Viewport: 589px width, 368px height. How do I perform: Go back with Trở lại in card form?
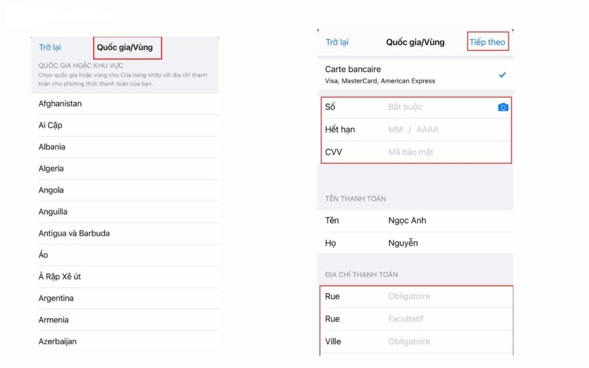336,42
